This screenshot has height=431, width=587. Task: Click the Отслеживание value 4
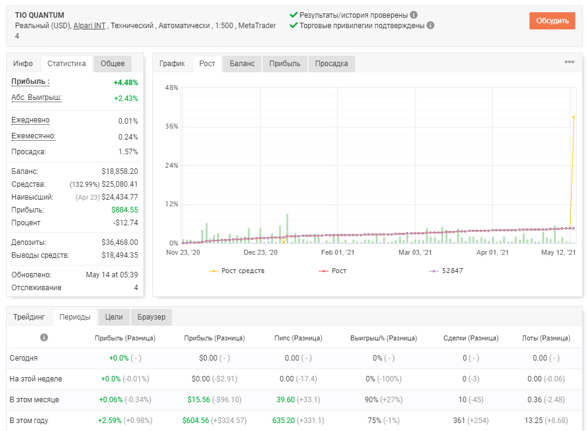point(136,288)
